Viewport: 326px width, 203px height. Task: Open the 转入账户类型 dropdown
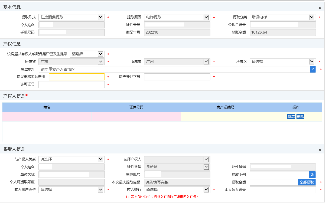71,190
